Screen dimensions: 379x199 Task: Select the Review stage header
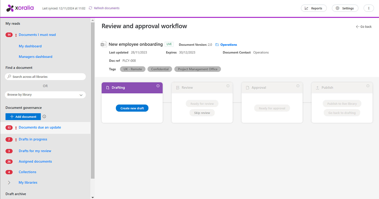[202, 88]
